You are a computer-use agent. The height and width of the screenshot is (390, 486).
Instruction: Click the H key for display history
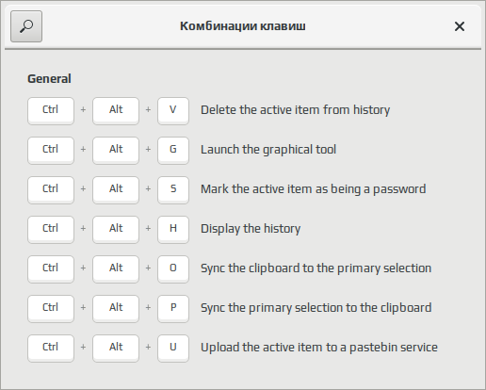tap(173, 229)
